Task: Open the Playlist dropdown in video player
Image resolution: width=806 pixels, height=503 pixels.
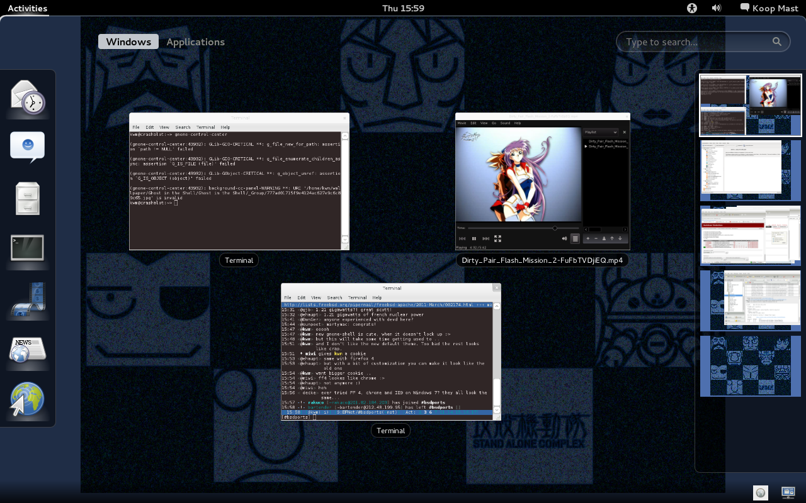Action: [600, 132]
